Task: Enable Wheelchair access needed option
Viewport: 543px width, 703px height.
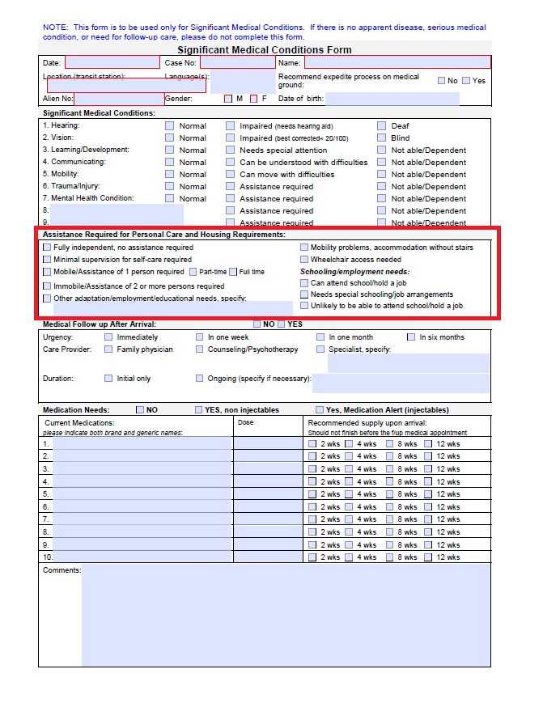Action: click(x=304, y=260)
